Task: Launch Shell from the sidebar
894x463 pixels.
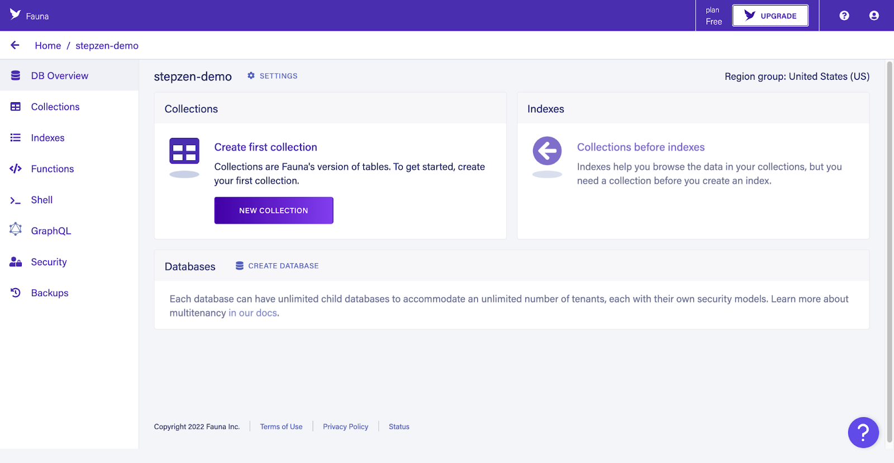Action: point(69,200)
